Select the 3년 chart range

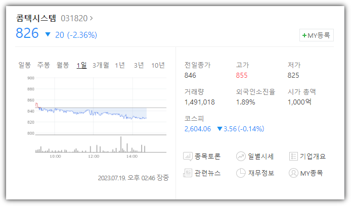(x=139, y=65)
